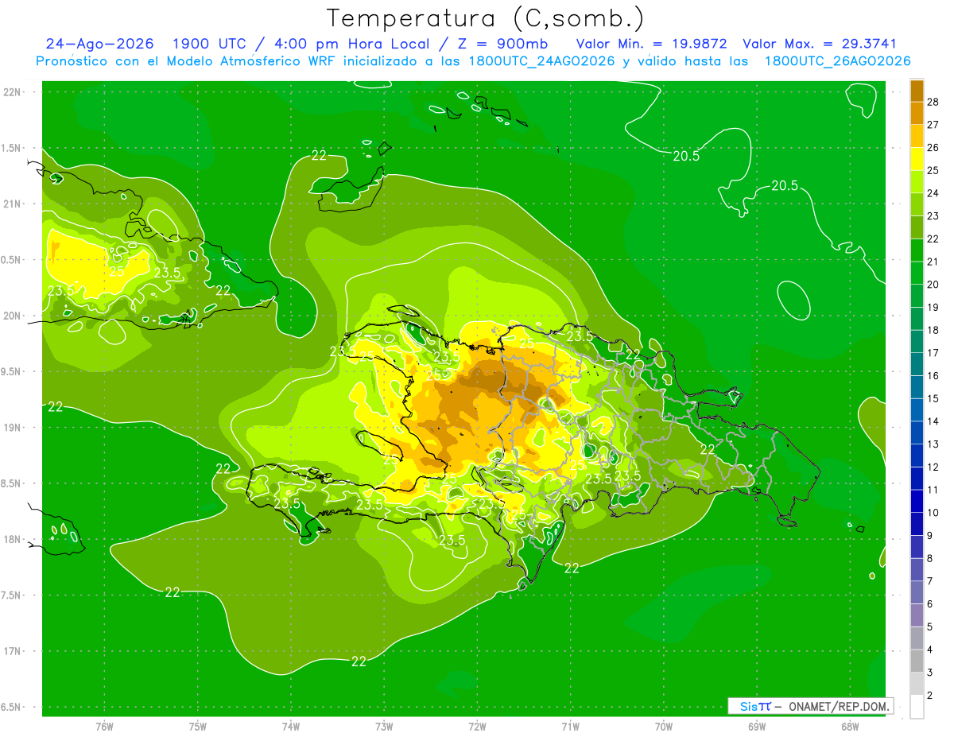954x737 pixels.
Task: Click the '22N' latitude axis label
Action: tap(12, 92)
